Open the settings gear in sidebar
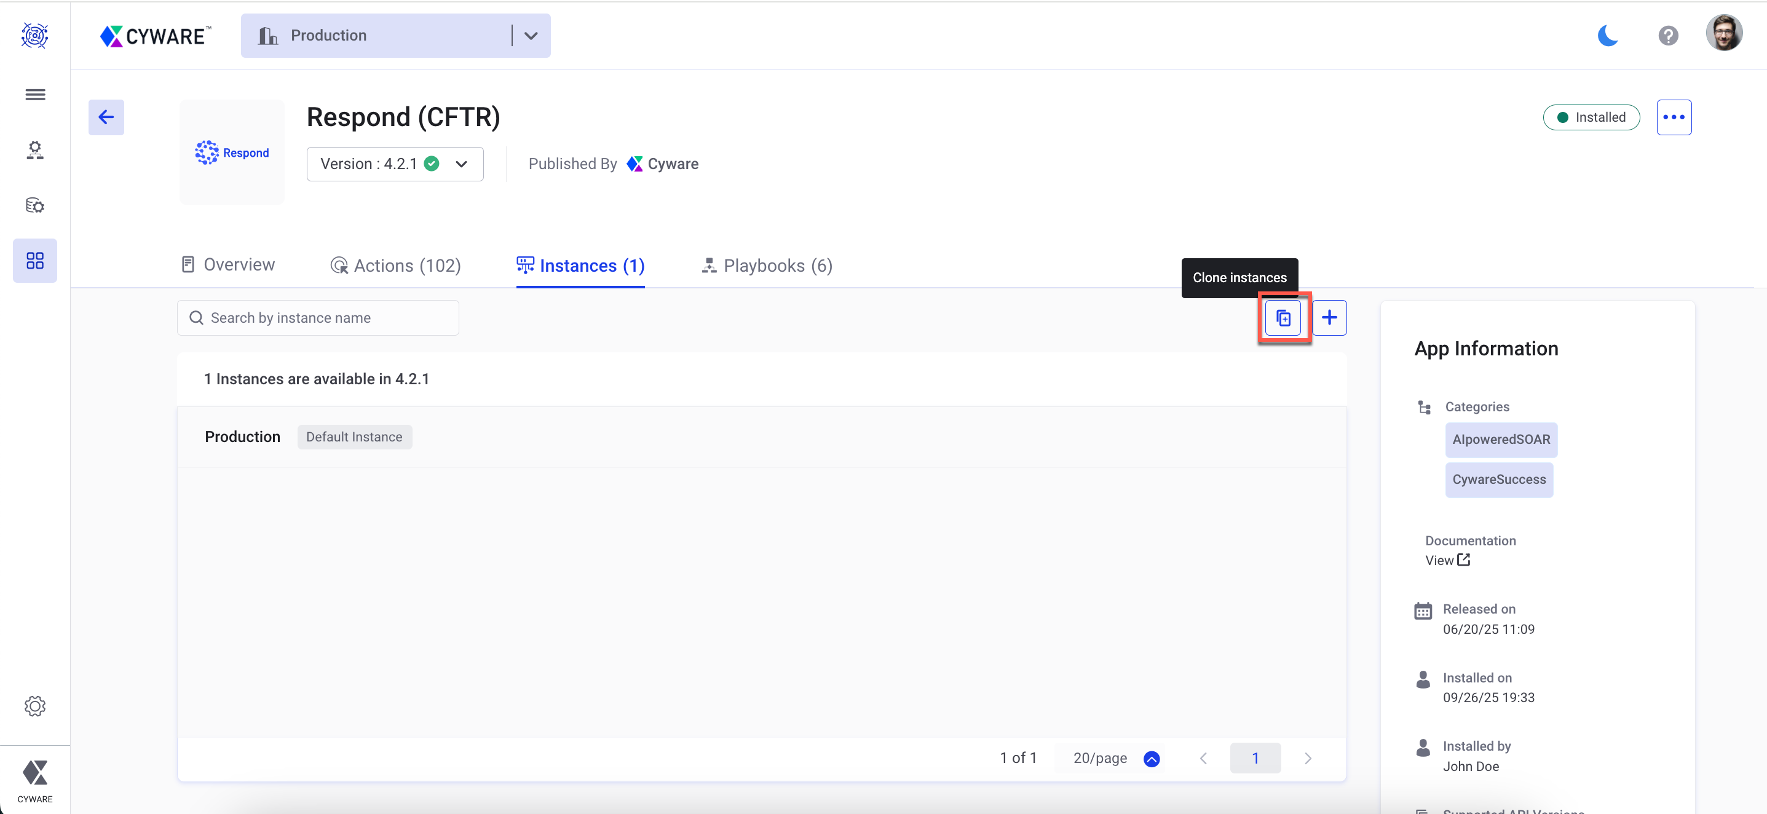Screen dimensions: 1767x814 pyautogui.click(x=35, y=706)
